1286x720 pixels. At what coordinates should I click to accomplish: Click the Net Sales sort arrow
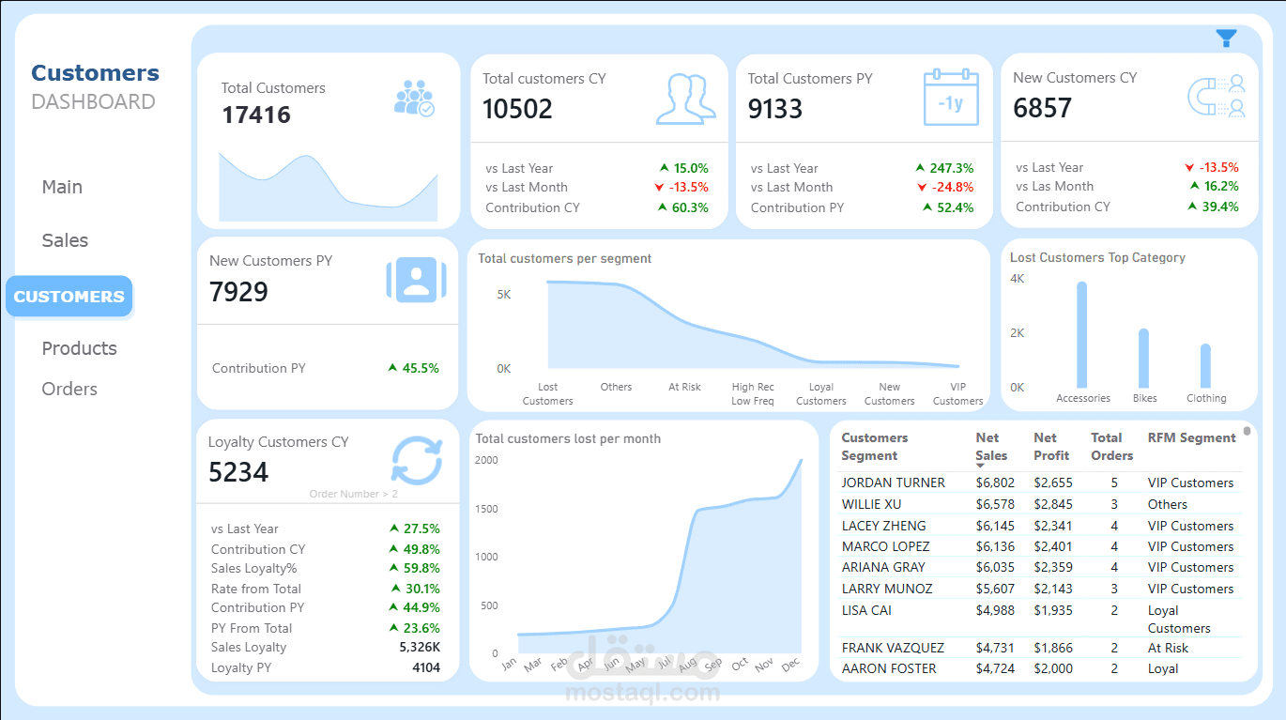(980, 466)
